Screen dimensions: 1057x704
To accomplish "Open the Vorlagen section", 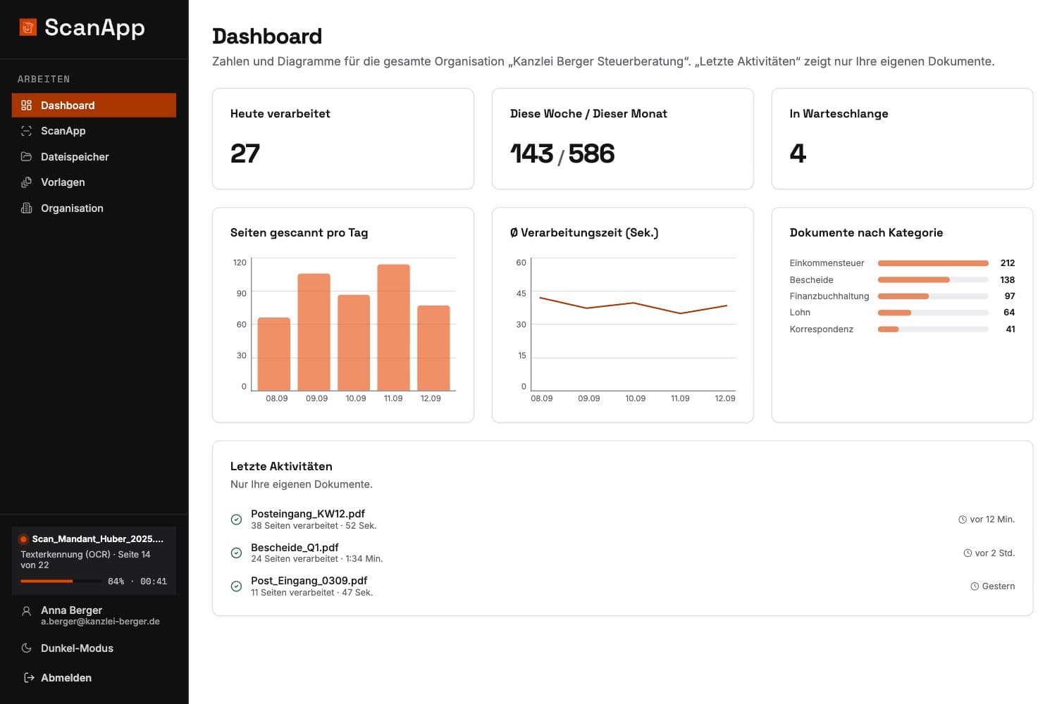I will (94, 182).
